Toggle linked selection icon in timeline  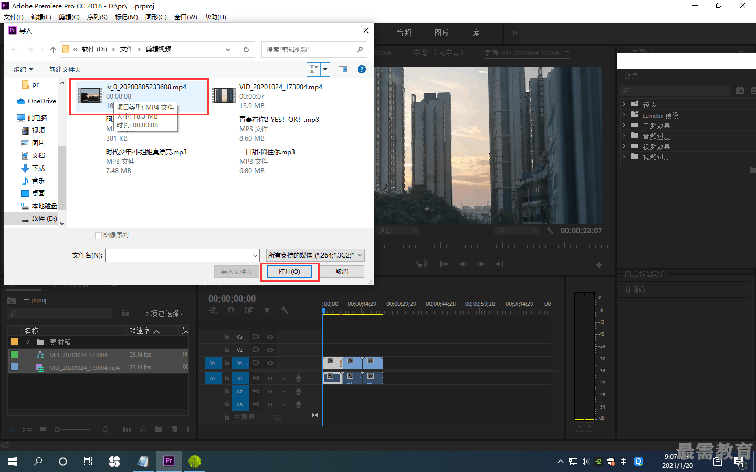(x=249, y=310)
